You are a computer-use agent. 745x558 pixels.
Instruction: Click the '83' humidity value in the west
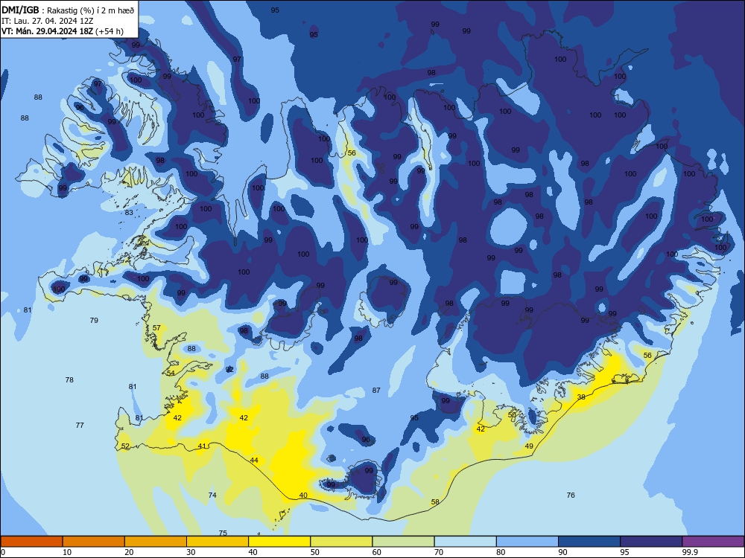(129, 213)
